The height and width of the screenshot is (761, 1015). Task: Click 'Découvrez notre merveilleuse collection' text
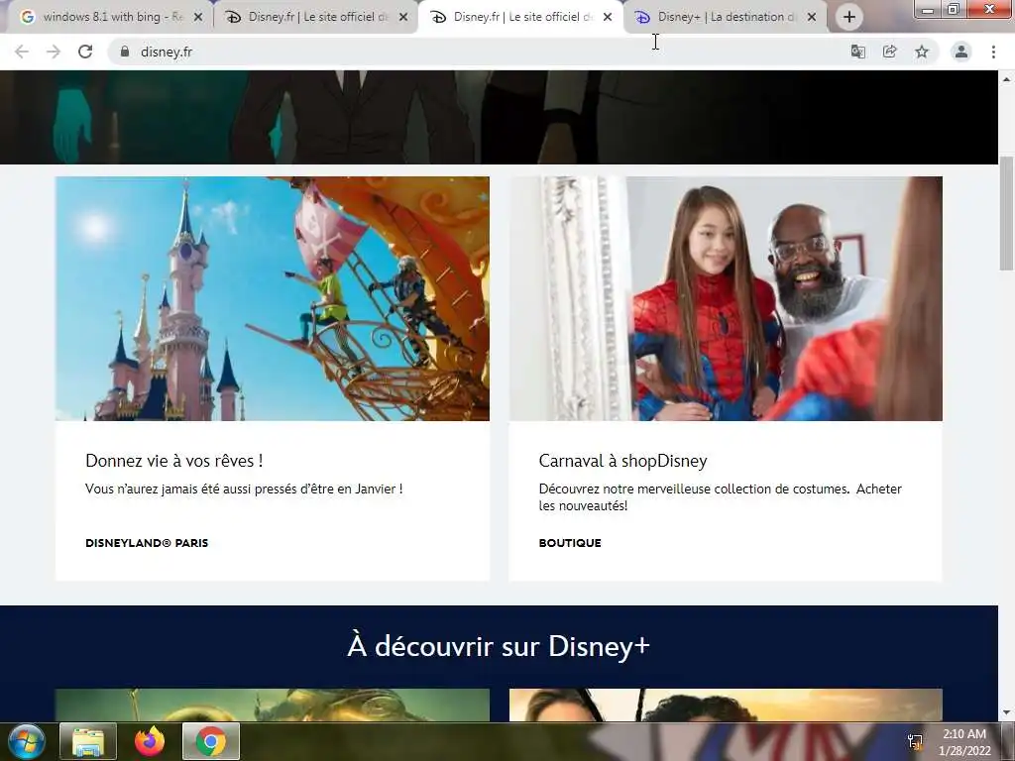720,497
